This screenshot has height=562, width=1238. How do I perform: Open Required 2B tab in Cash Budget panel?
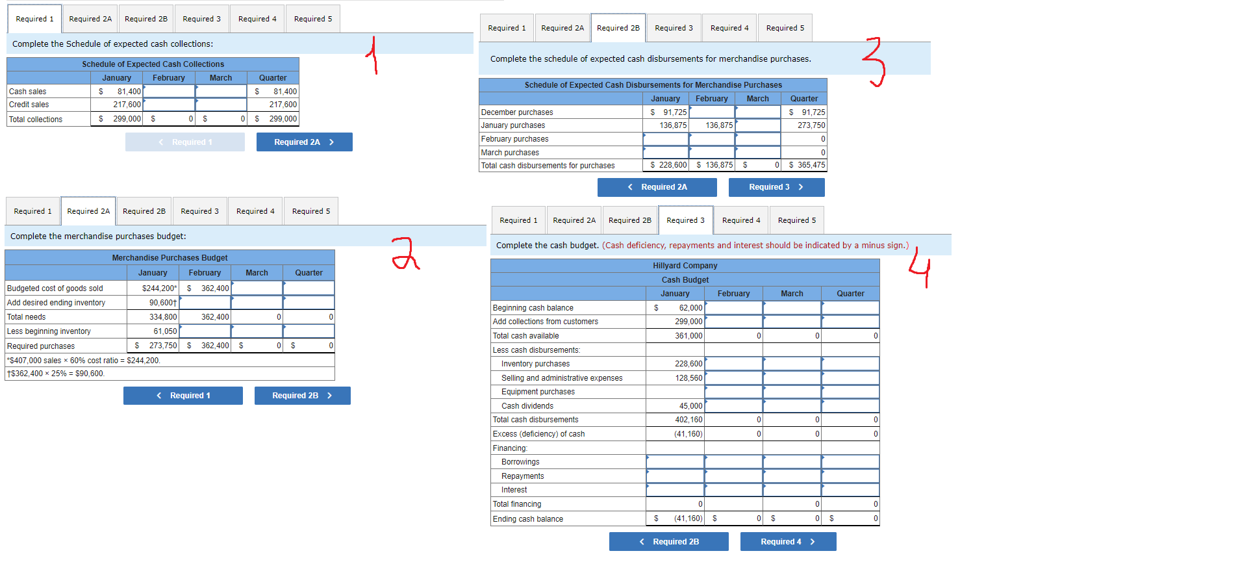click(630, 220)
